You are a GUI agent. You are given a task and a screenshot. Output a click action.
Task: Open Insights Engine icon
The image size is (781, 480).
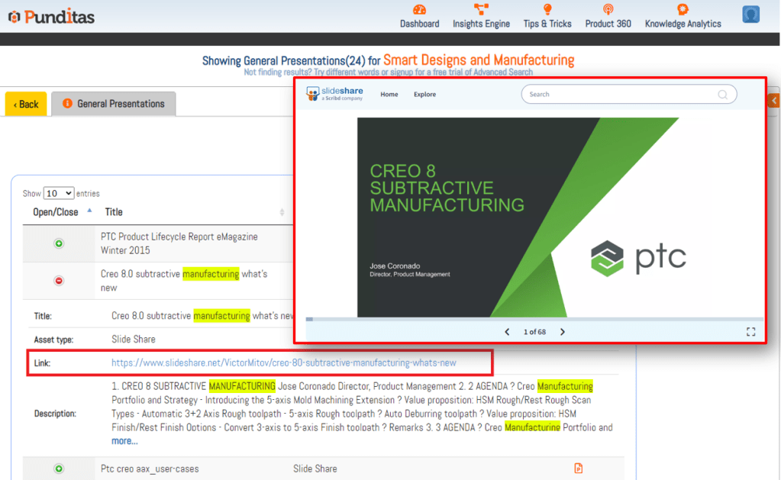pyautogui.click(x=481, y=10)
